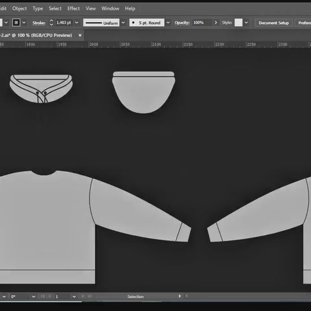Open the status bar options arrow

180,296
